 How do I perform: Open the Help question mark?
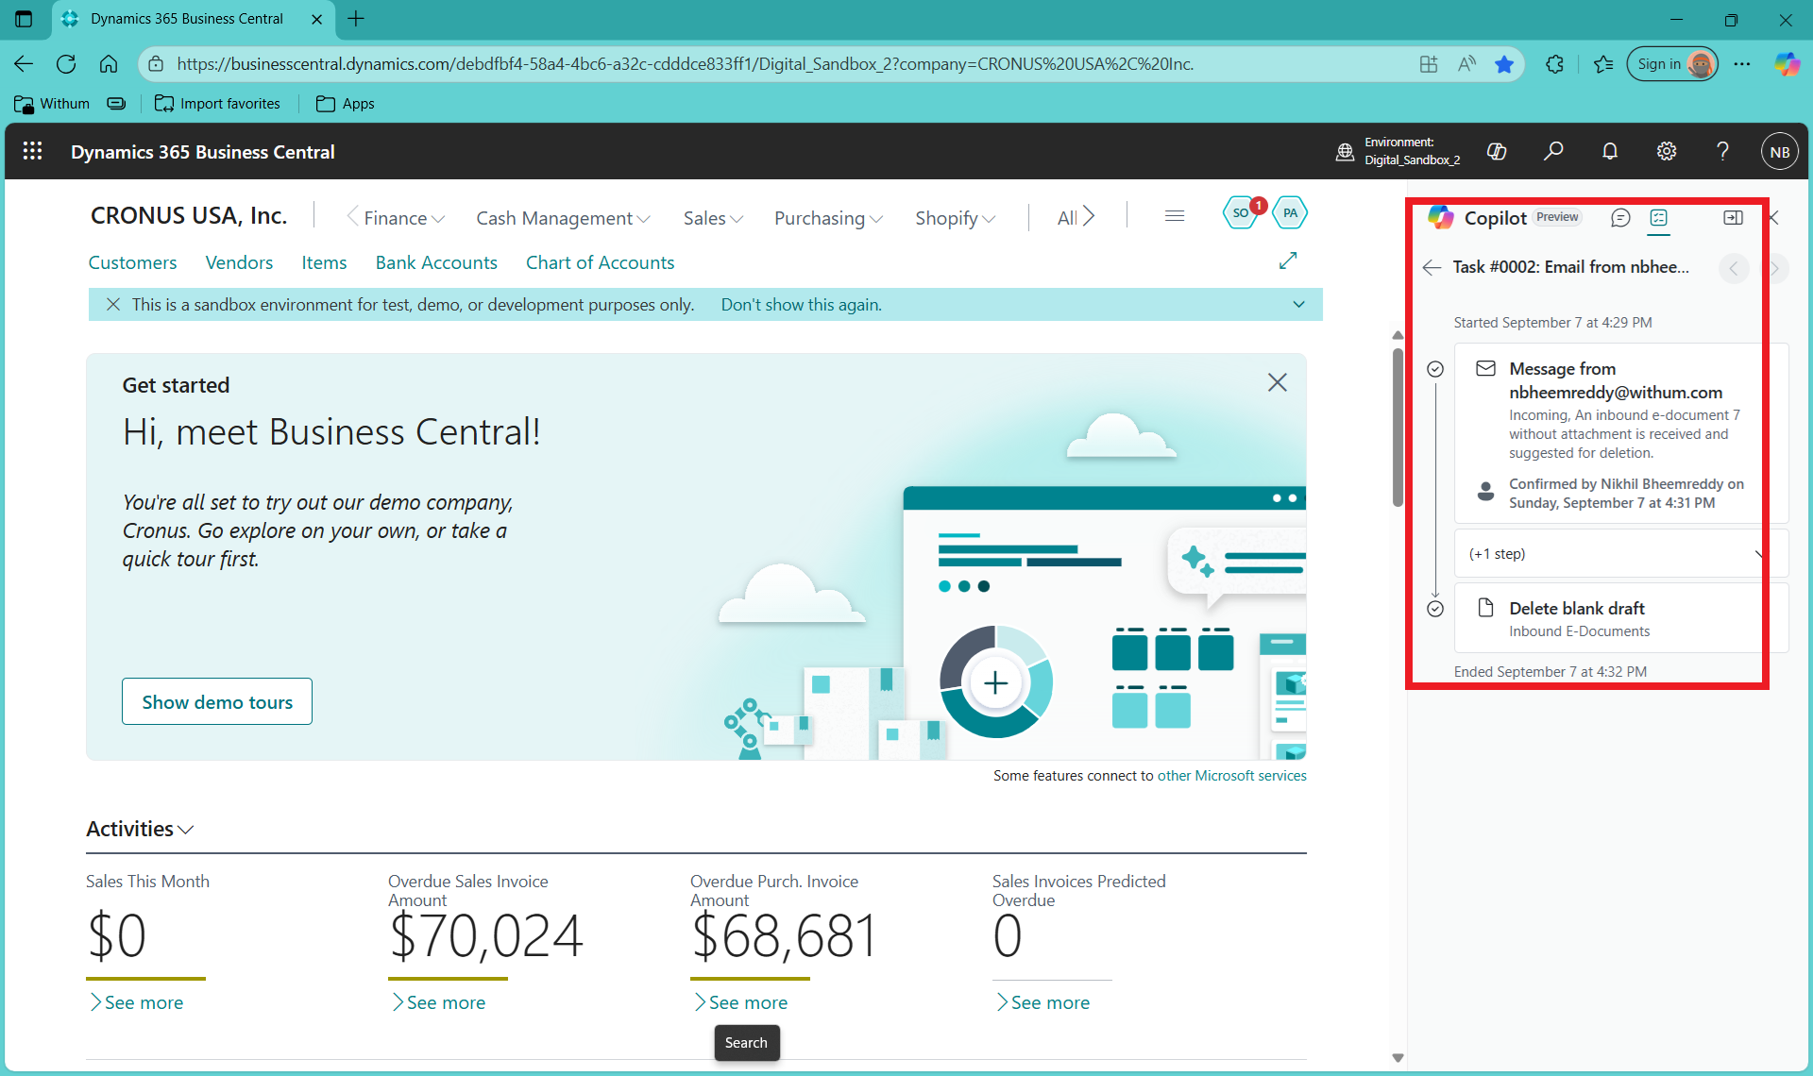1722,151
